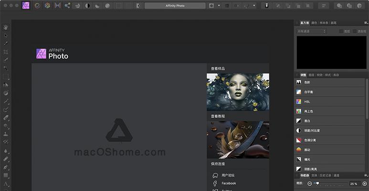Select the Move tool arrow

click(6, 35)
